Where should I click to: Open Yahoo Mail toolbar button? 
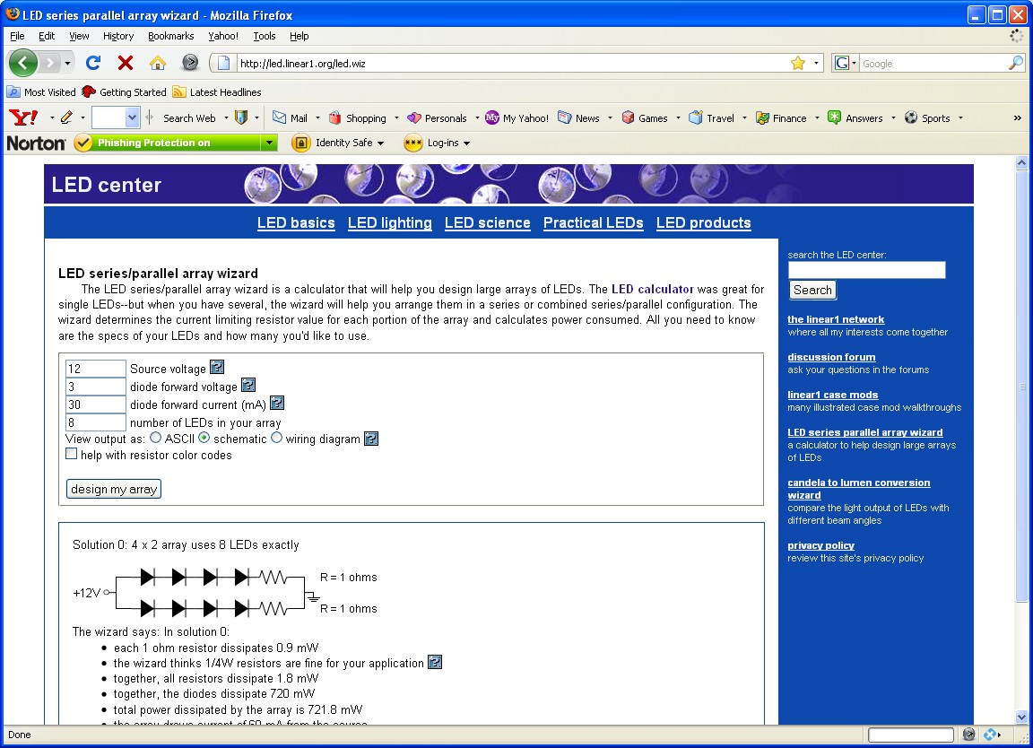[290, 118]
